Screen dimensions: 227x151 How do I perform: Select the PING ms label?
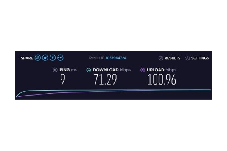[x=68, y=70]
